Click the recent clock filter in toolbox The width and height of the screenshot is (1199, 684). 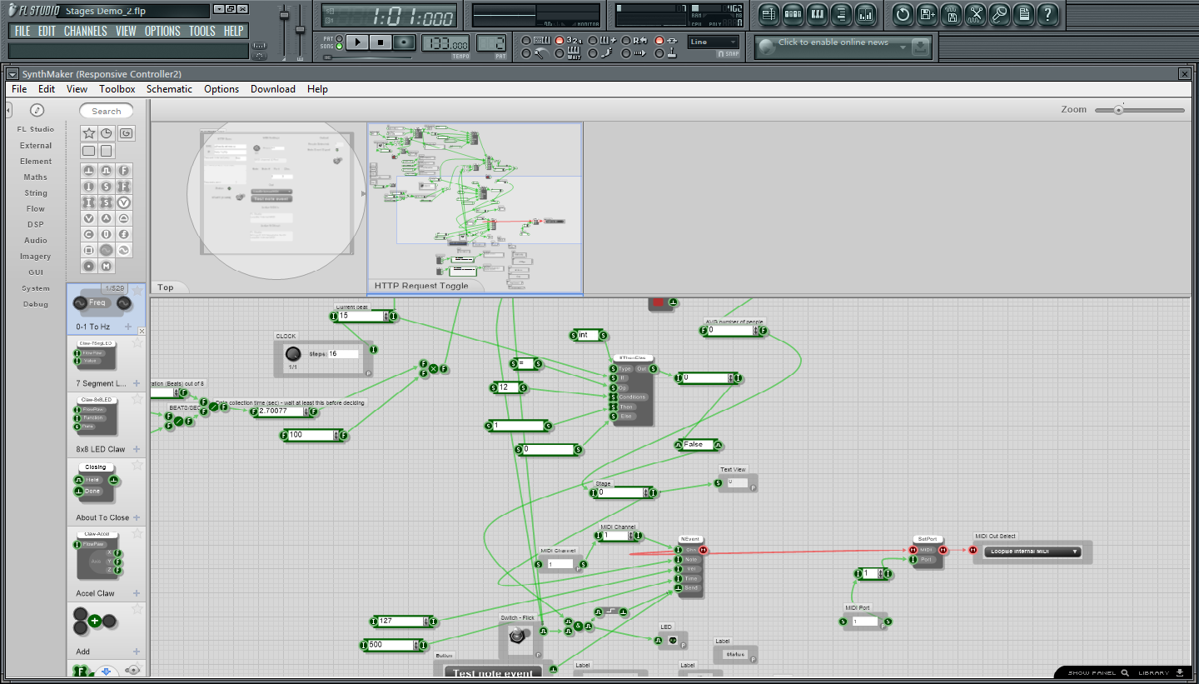pyautogui.click(x=107, y=133)
